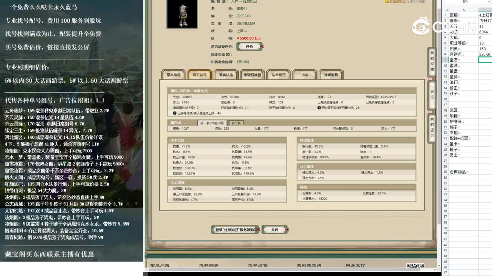Click column A header in spreadsheet
The width and height of the screenshot is (492, 276).
(x=464, y=10)
